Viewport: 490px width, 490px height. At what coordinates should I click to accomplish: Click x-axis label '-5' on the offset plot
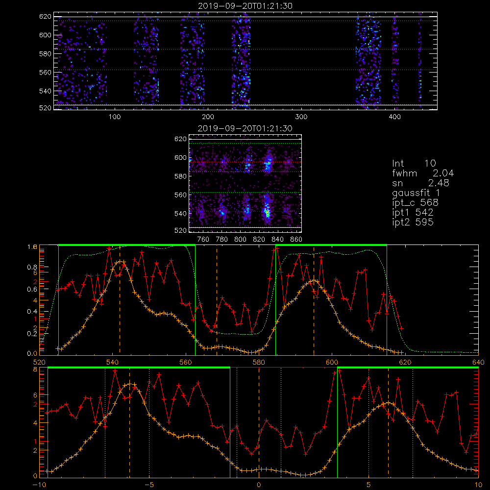pyautogui.click(x=149, y=485)
